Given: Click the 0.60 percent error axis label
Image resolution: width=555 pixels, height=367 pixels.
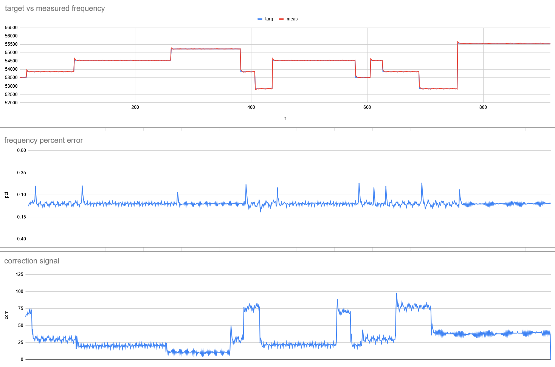Looking at the screenshot, I should (22, 150).
